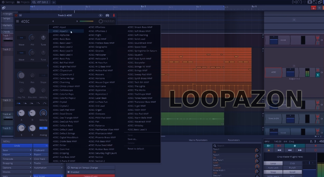Toggle the Auto Lock button
Screen dimensions: 324x177
273,168
